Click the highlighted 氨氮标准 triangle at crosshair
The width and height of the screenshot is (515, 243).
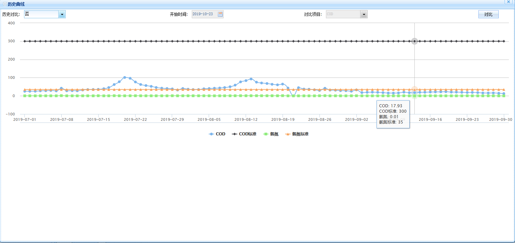(x=414, y=90)
